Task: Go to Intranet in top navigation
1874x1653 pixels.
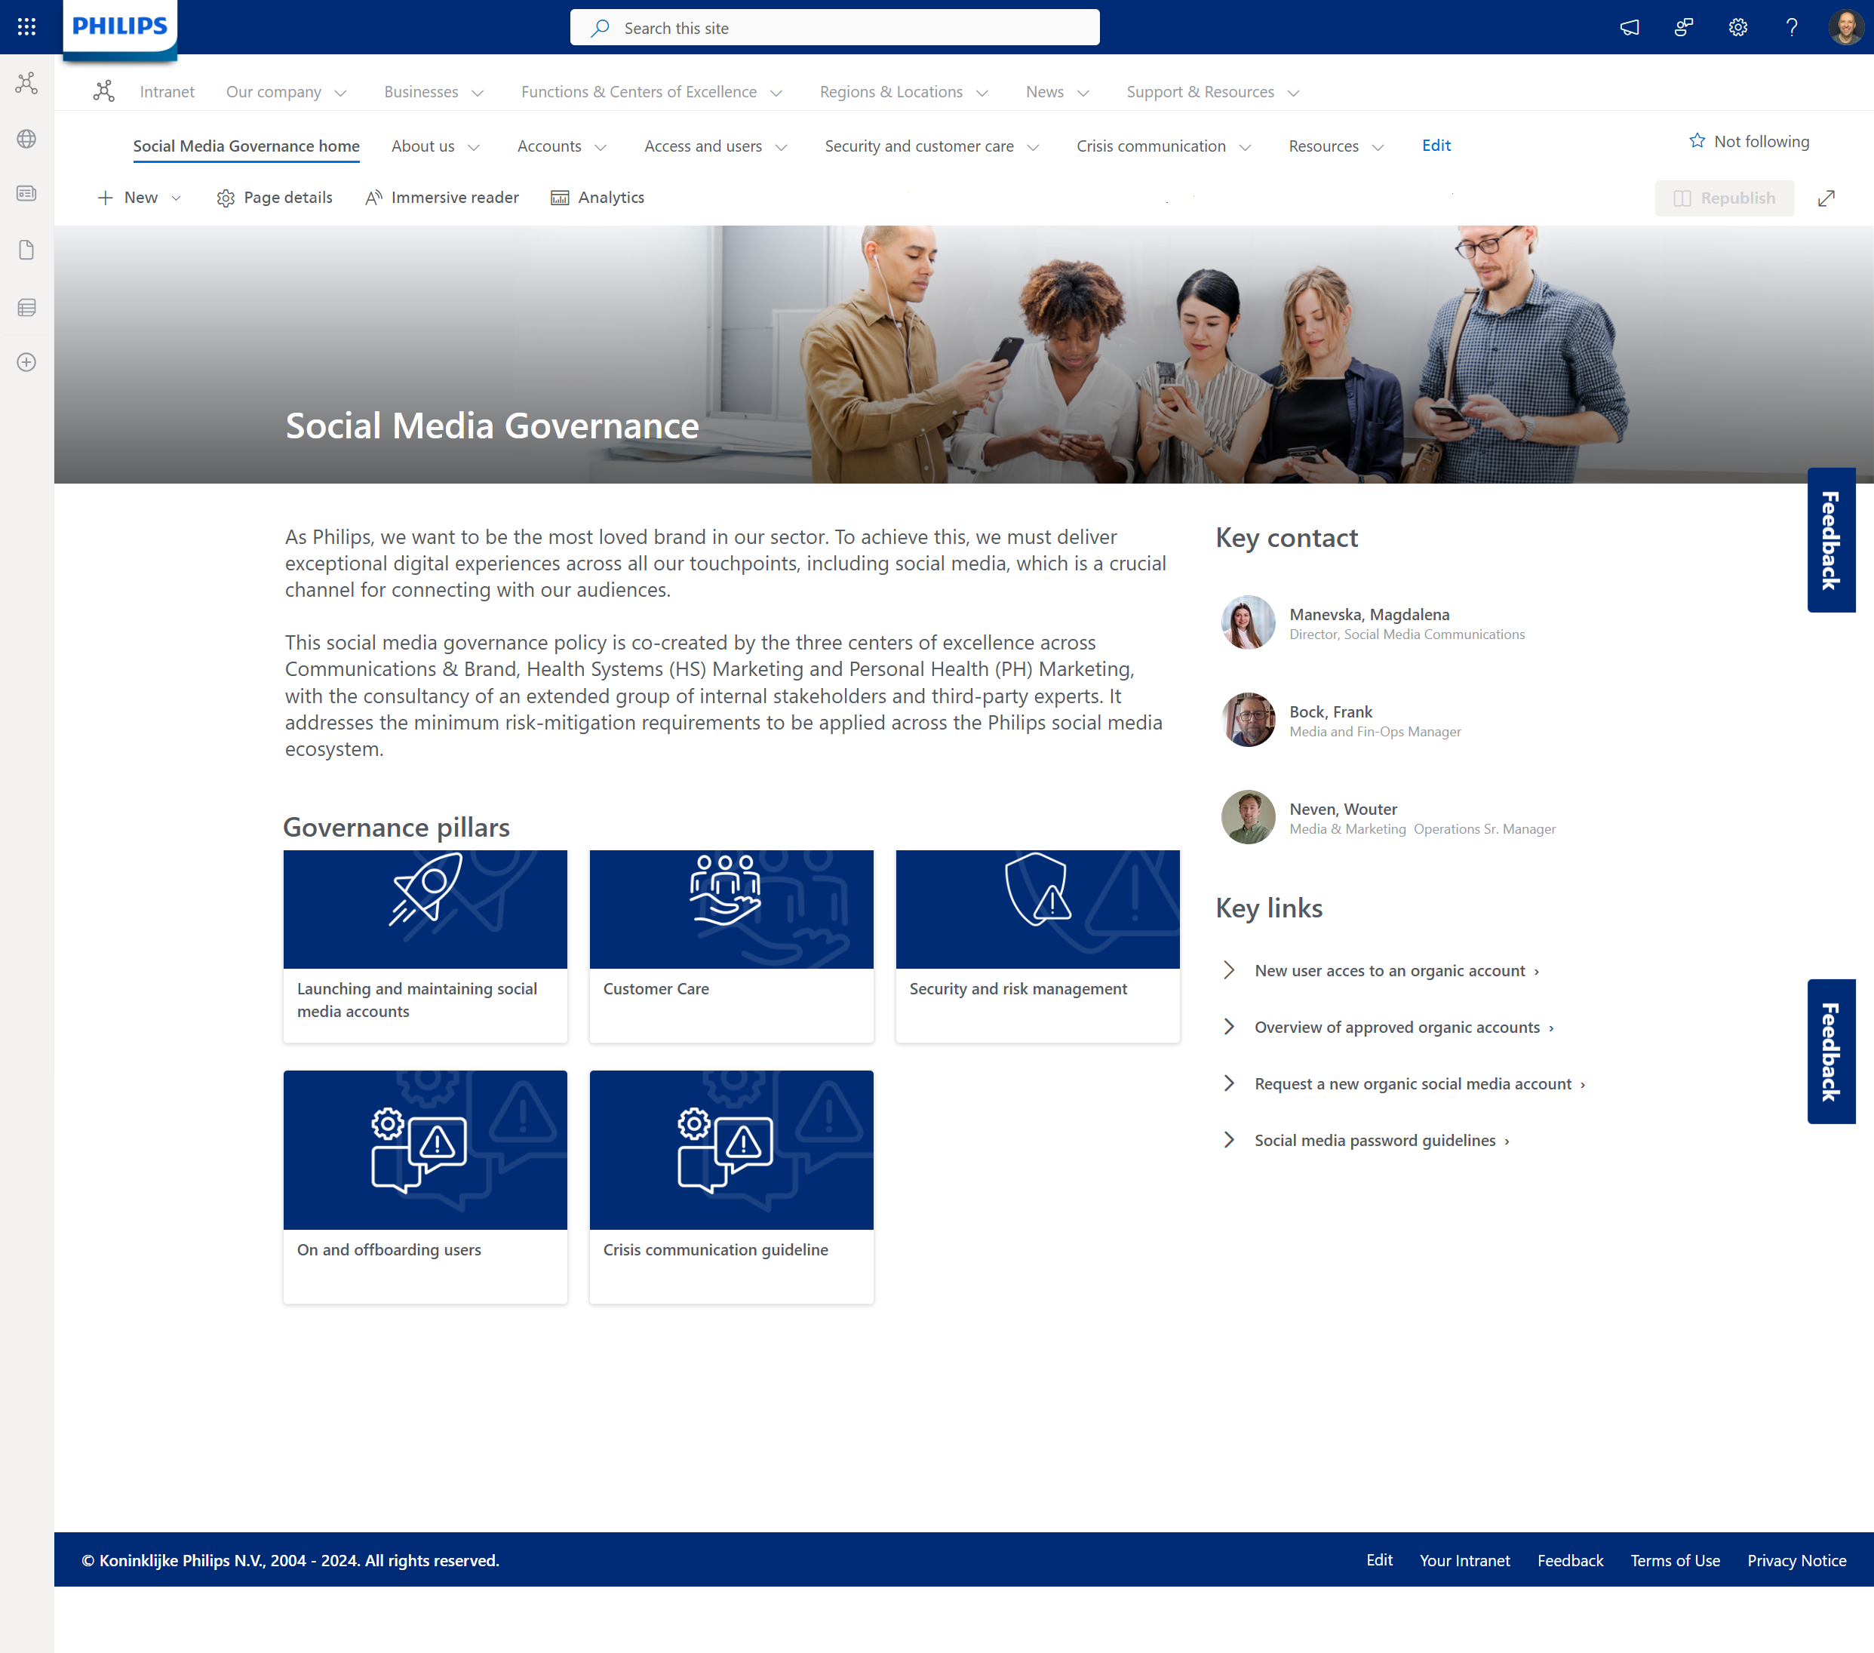Action: (x=167, y=92)
